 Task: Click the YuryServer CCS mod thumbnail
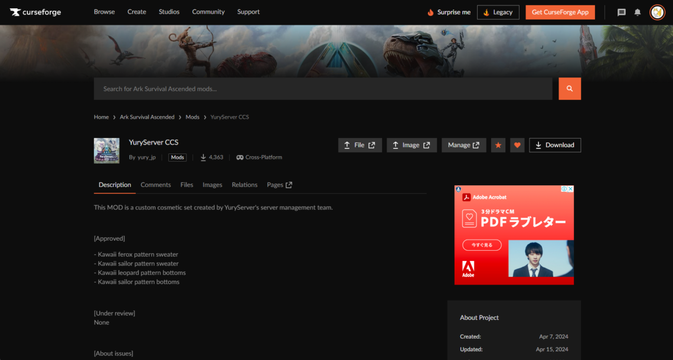click(106, 150)
